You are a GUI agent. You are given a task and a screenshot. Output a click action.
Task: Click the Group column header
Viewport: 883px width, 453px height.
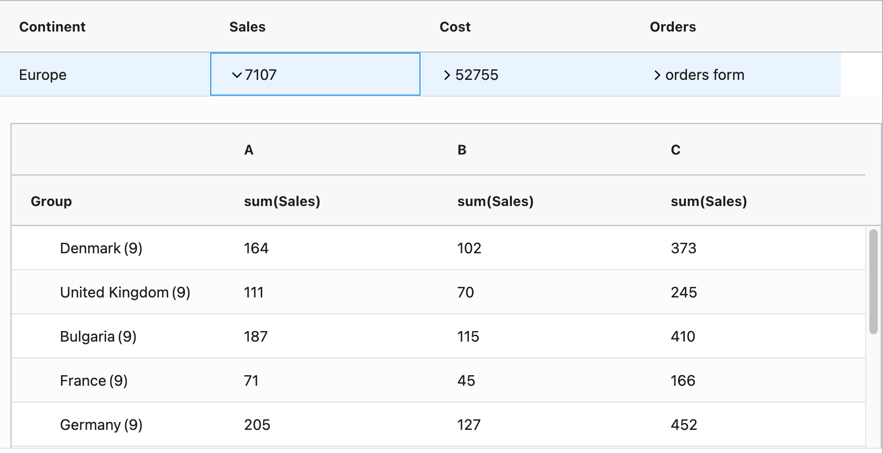(51, 201)
